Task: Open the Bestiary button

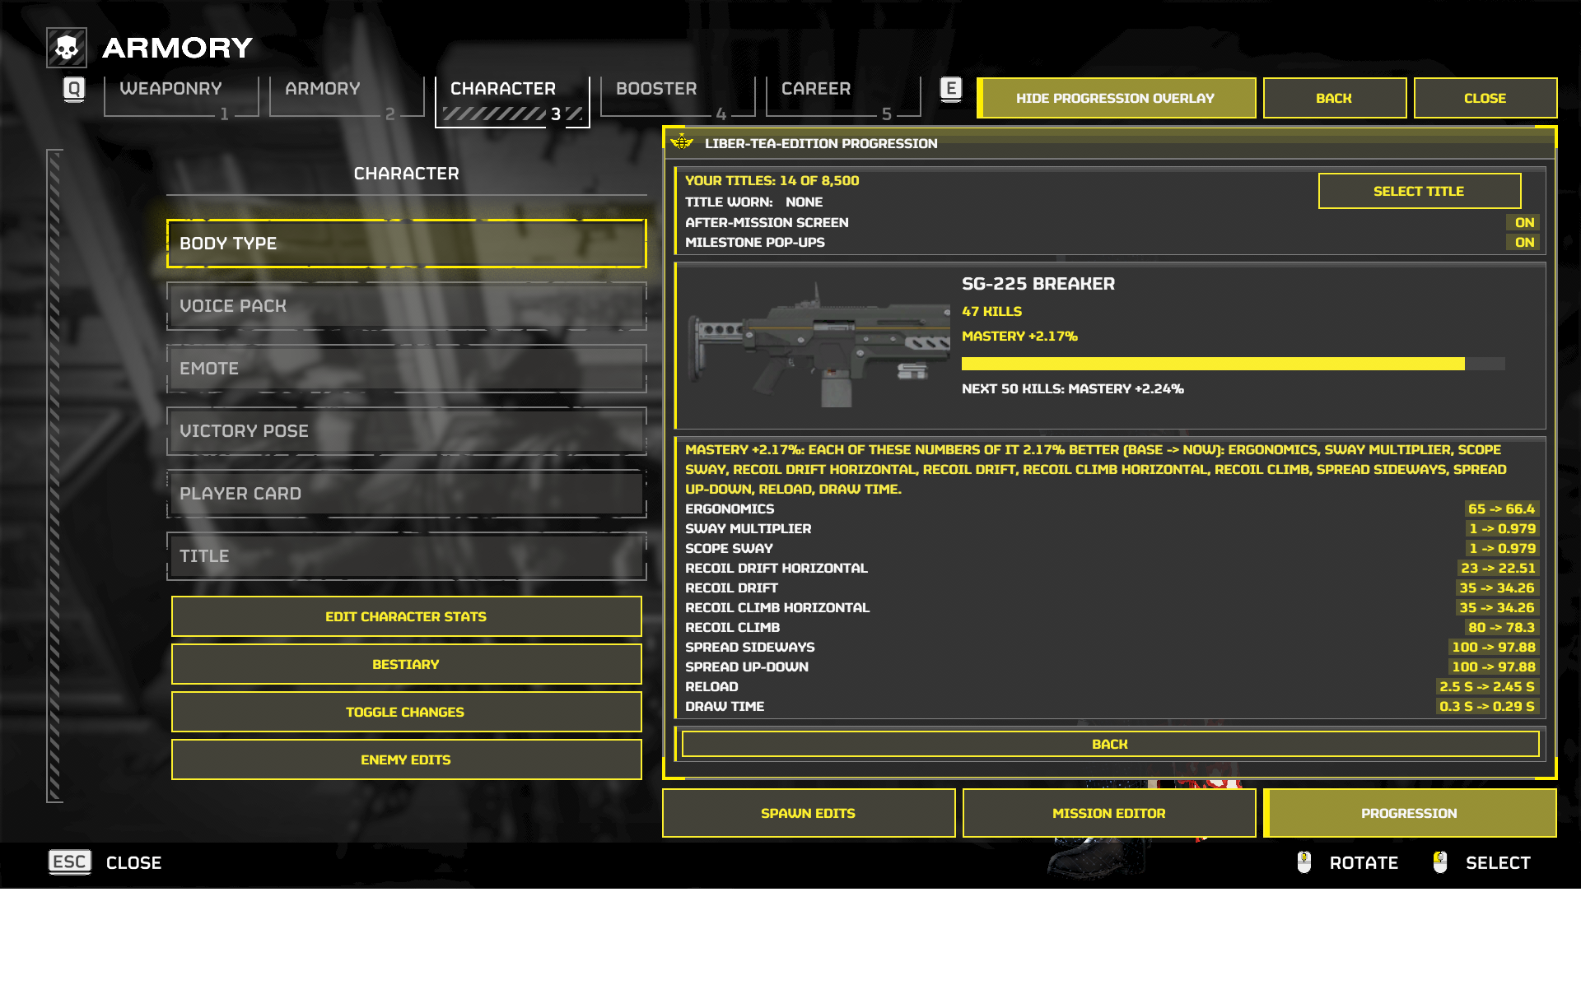Action: tap(406, 664)
